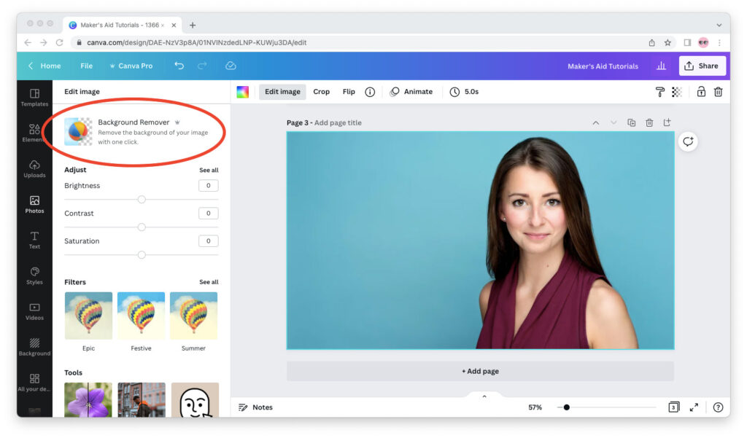Click the + Add page button

pyautogui.click(x=480, y=371)
